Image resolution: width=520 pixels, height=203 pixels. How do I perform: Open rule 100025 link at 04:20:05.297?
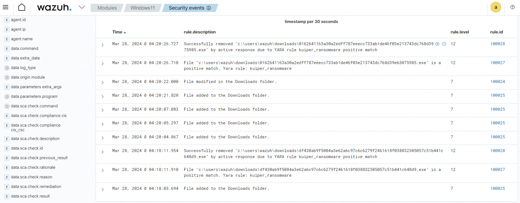pyautogui.click(x=498, y=123)
